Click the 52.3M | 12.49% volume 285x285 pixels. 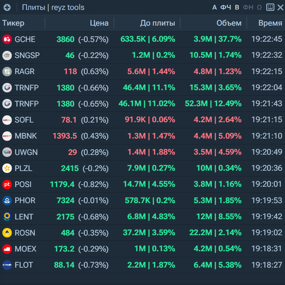[213, 104]
